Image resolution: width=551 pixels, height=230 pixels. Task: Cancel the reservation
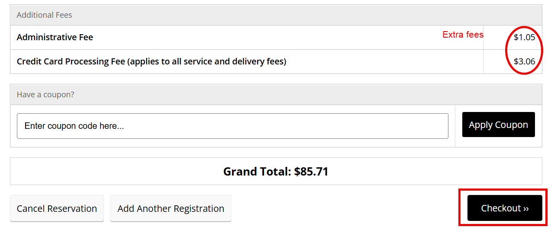click(57, 208)
